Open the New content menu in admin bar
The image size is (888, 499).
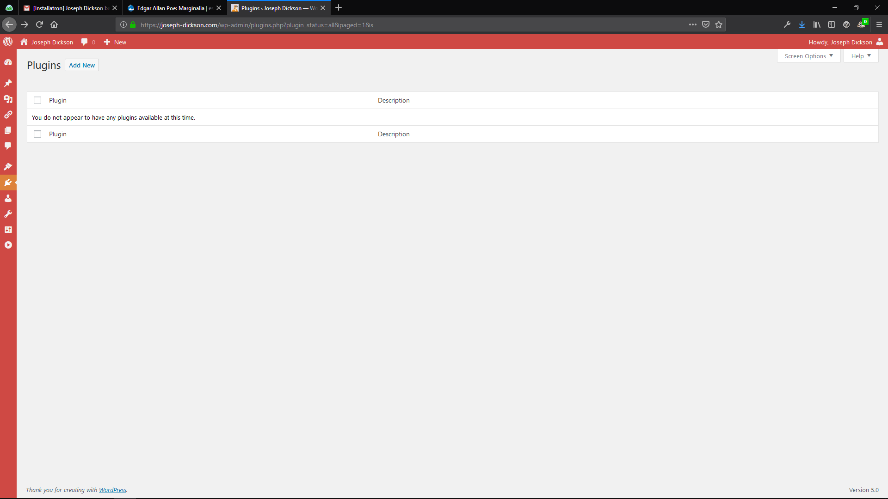115,42
